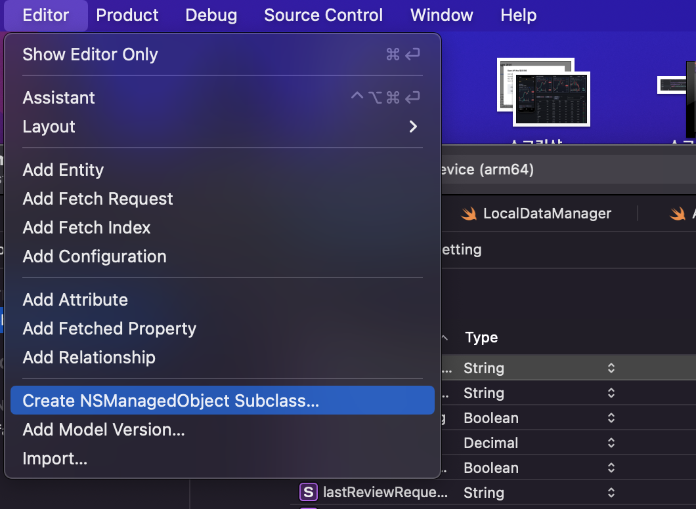This screenshot has height=509, width=696.
Task: Choose Add Model Version…
Action: [x=223, y=429]
